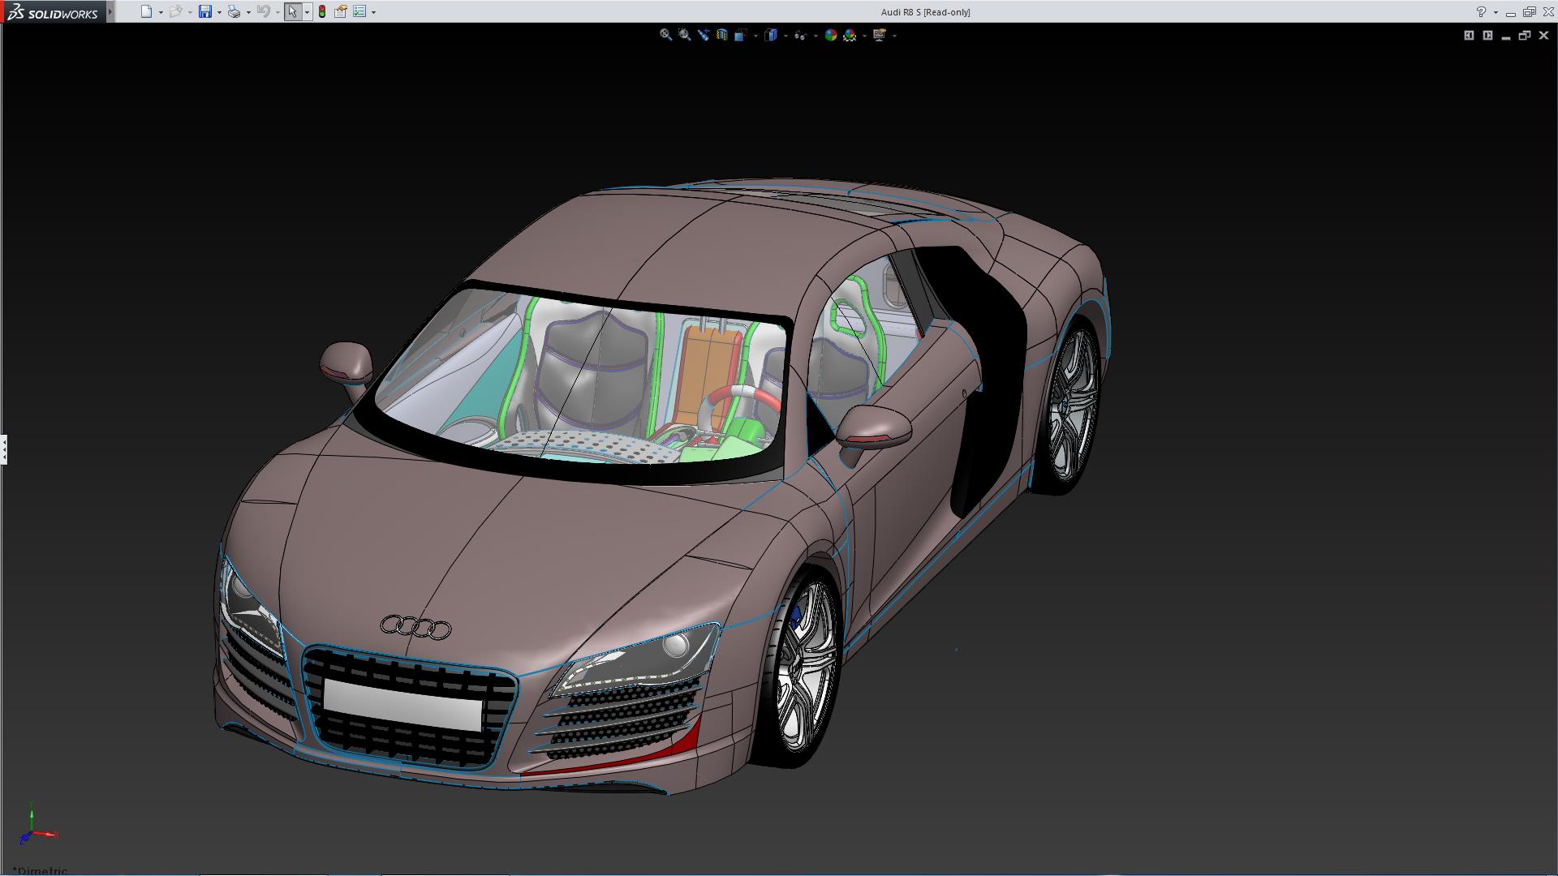
Task: Expand the Display Style dropdown arrow
Action: pyautogui.click(x=785, y=36)
